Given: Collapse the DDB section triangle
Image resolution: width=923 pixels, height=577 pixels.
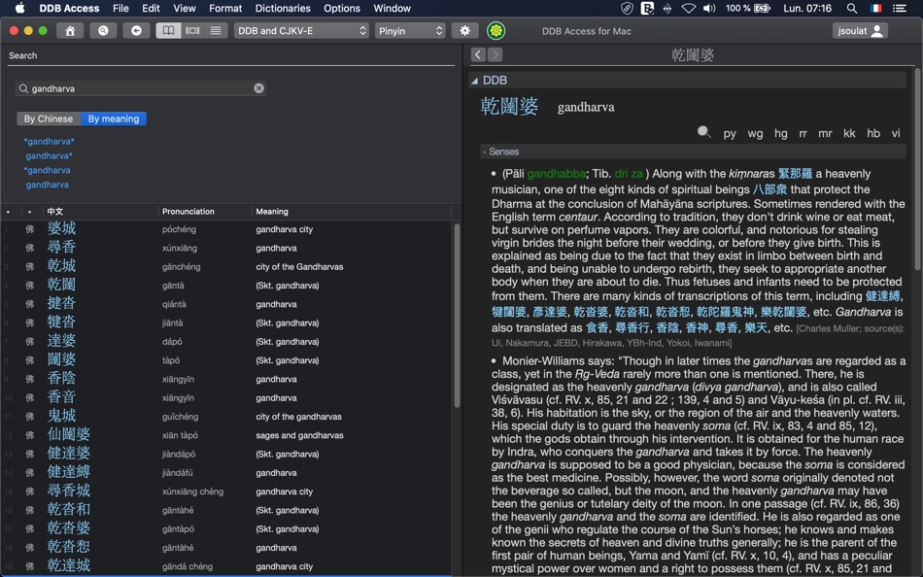Looking at the screenshot, I should pyautogui.click(x=474, y=82).
